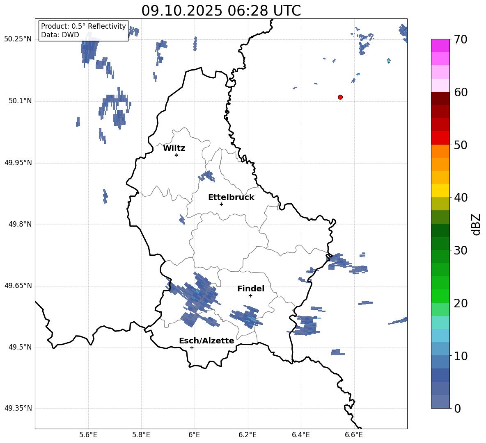
Task: Click the Findel station label
Action: pyautogui.click(x=251, y=289)
